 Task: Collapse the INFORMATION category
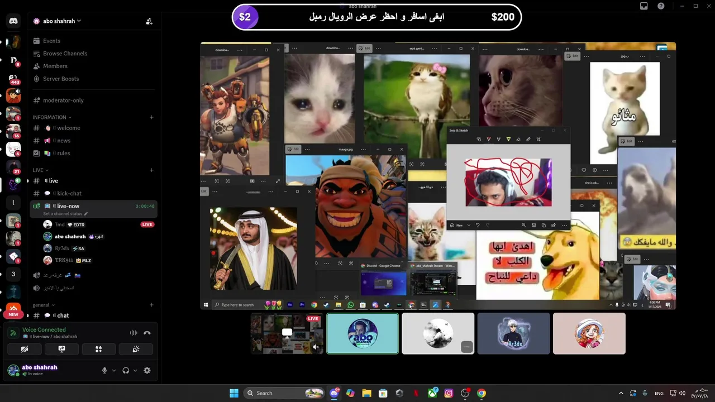(x=53, y=117)
